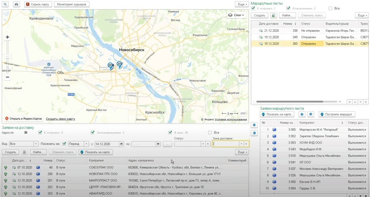370x197 pixels.
Task: Click the Построить маршрут button
Action: 337,114
